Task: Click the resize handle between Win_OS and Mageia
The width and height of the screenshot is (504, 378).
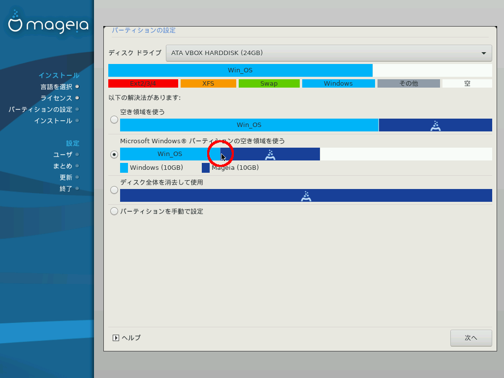Action: 220,154
